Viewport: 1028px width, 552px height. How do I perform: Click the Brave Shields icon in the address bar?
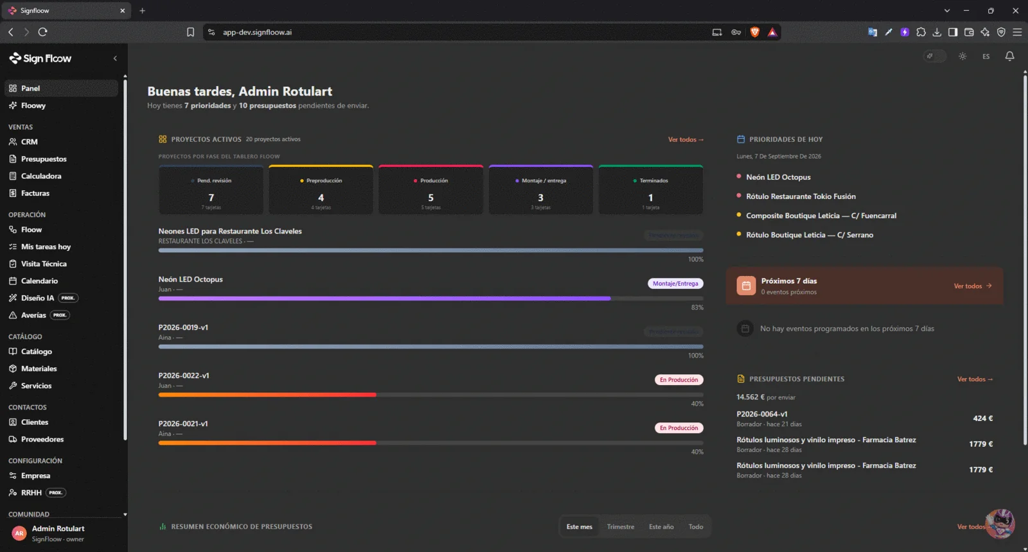coord(755,32)
